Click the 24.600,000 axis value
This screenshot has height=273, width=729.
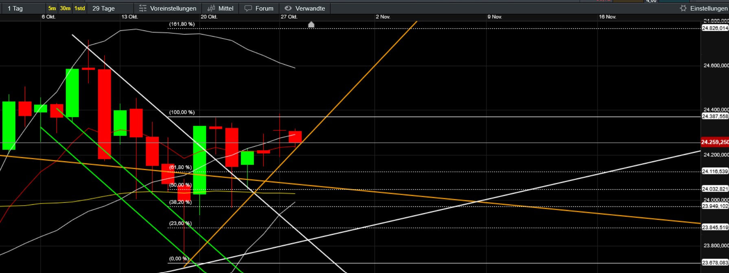[716, 65]
